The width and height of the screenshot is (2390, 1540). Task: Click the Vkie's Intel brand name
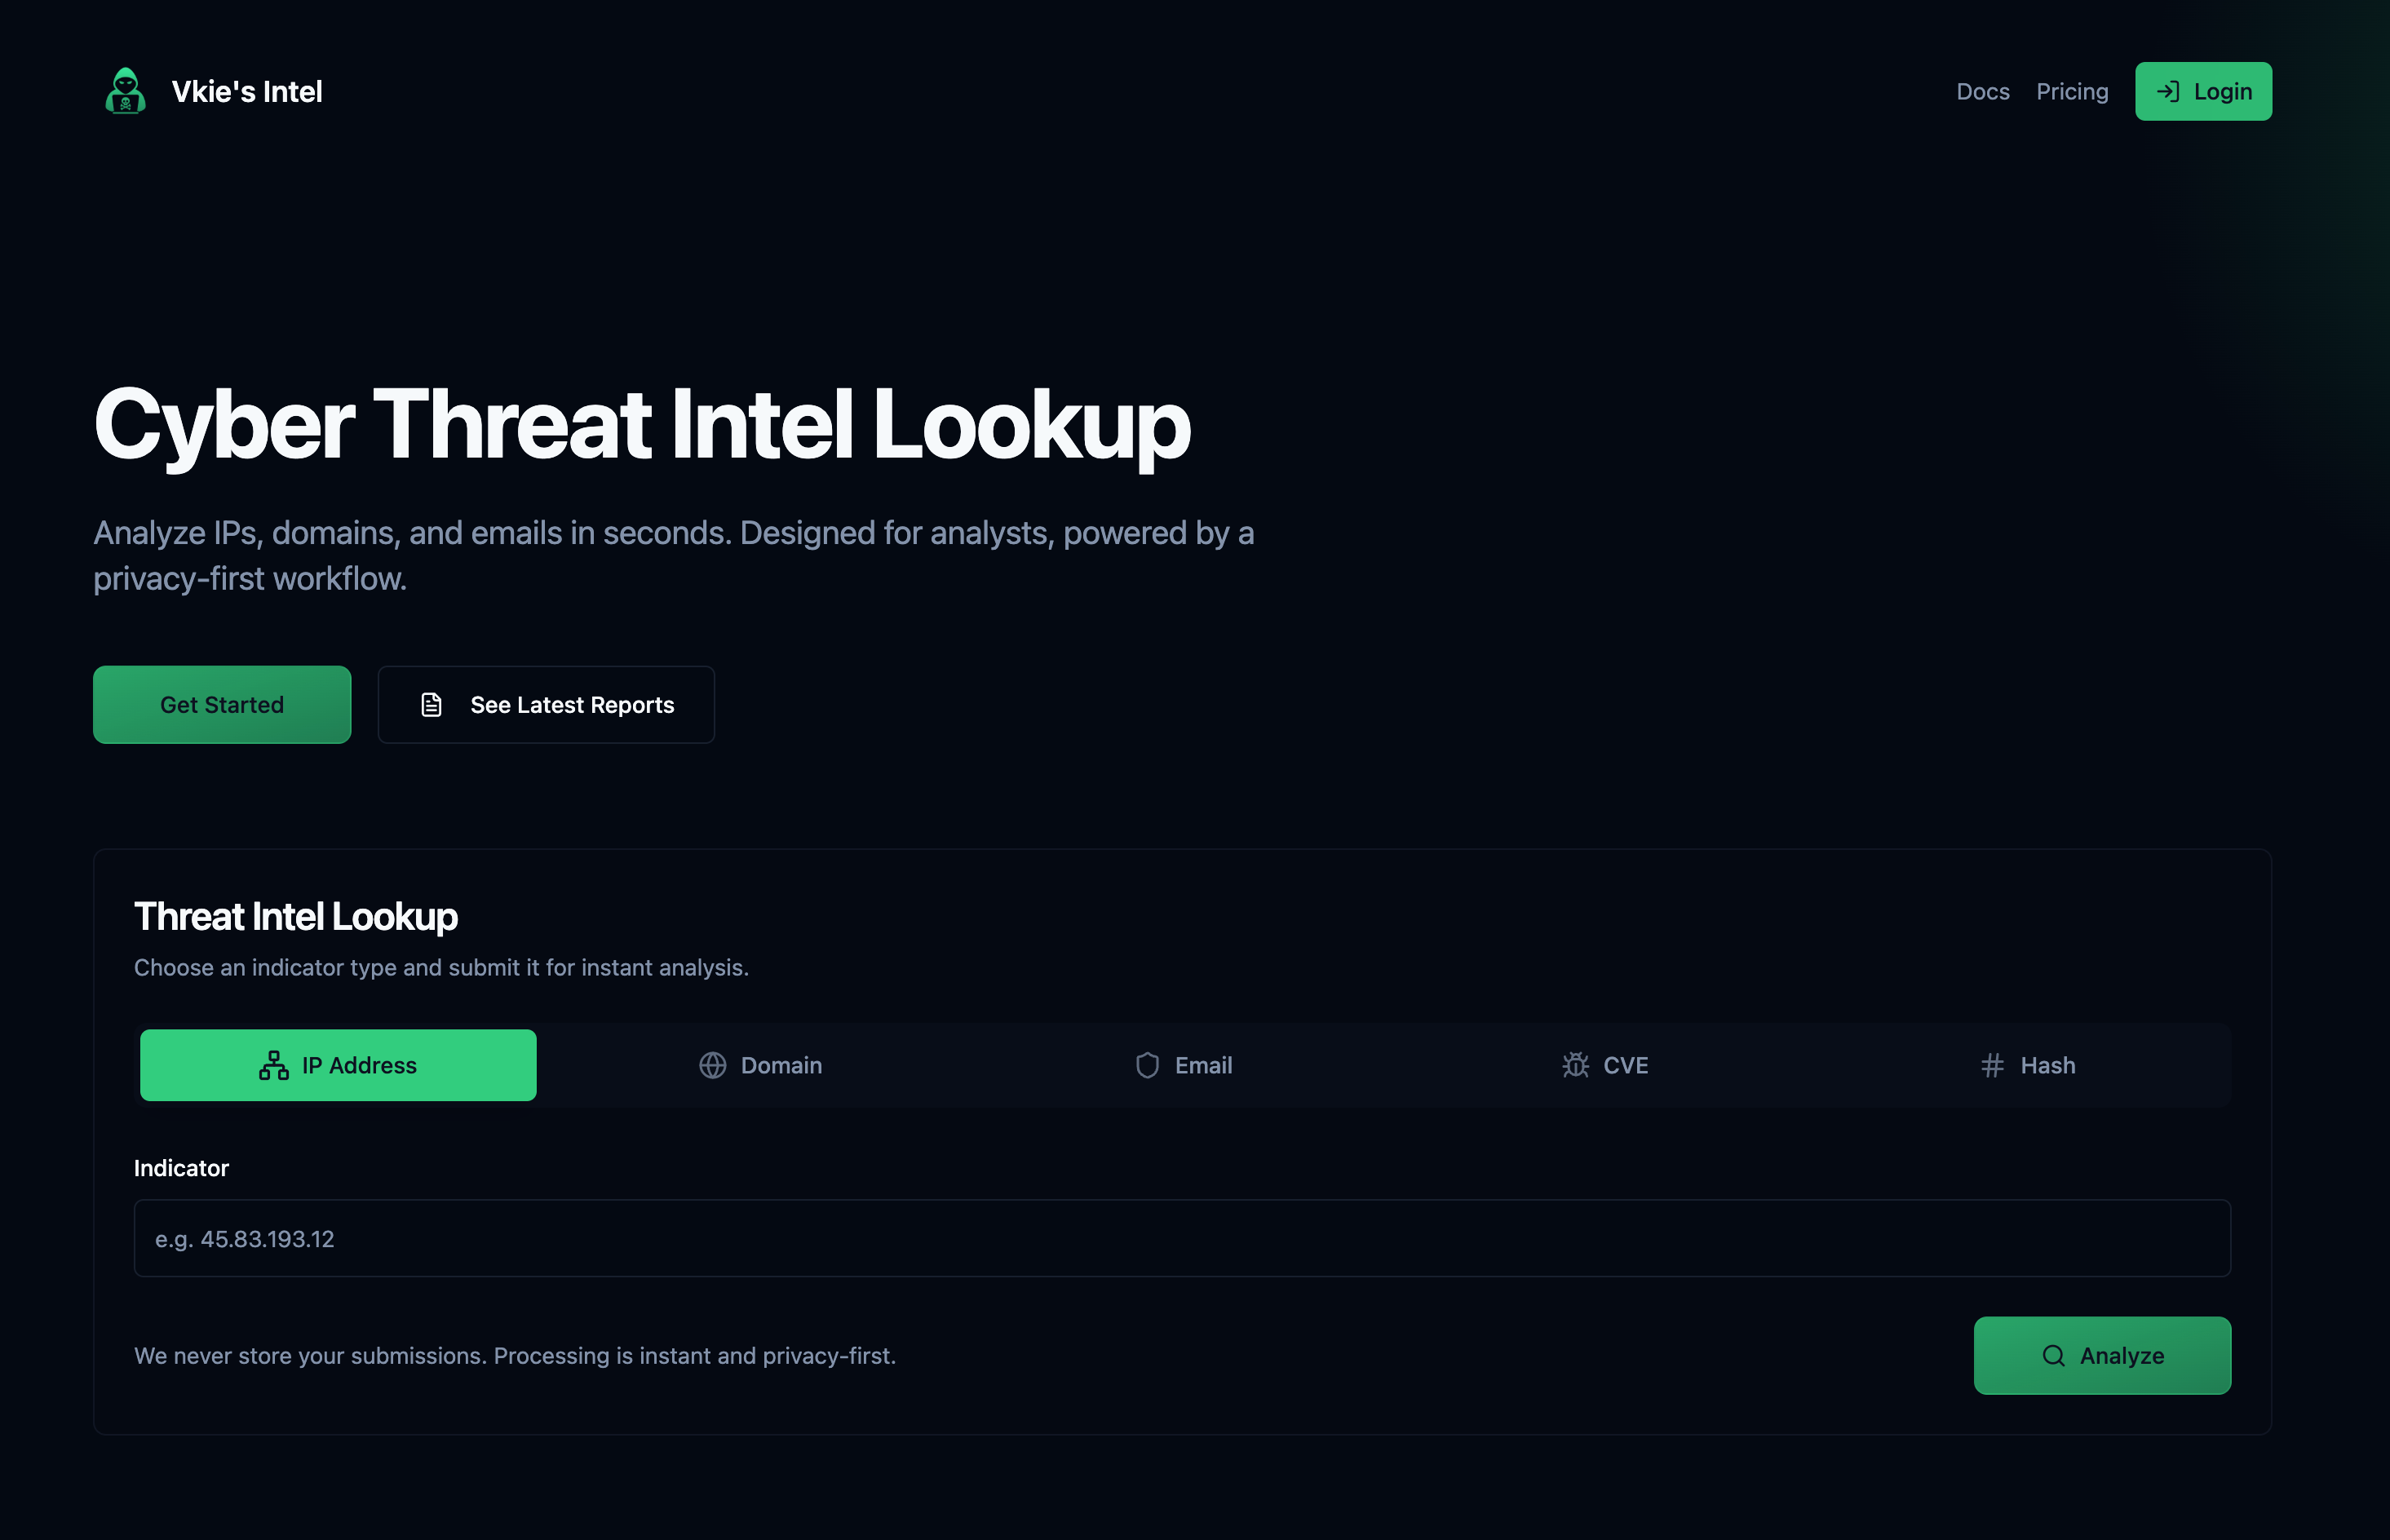point(247,92)
